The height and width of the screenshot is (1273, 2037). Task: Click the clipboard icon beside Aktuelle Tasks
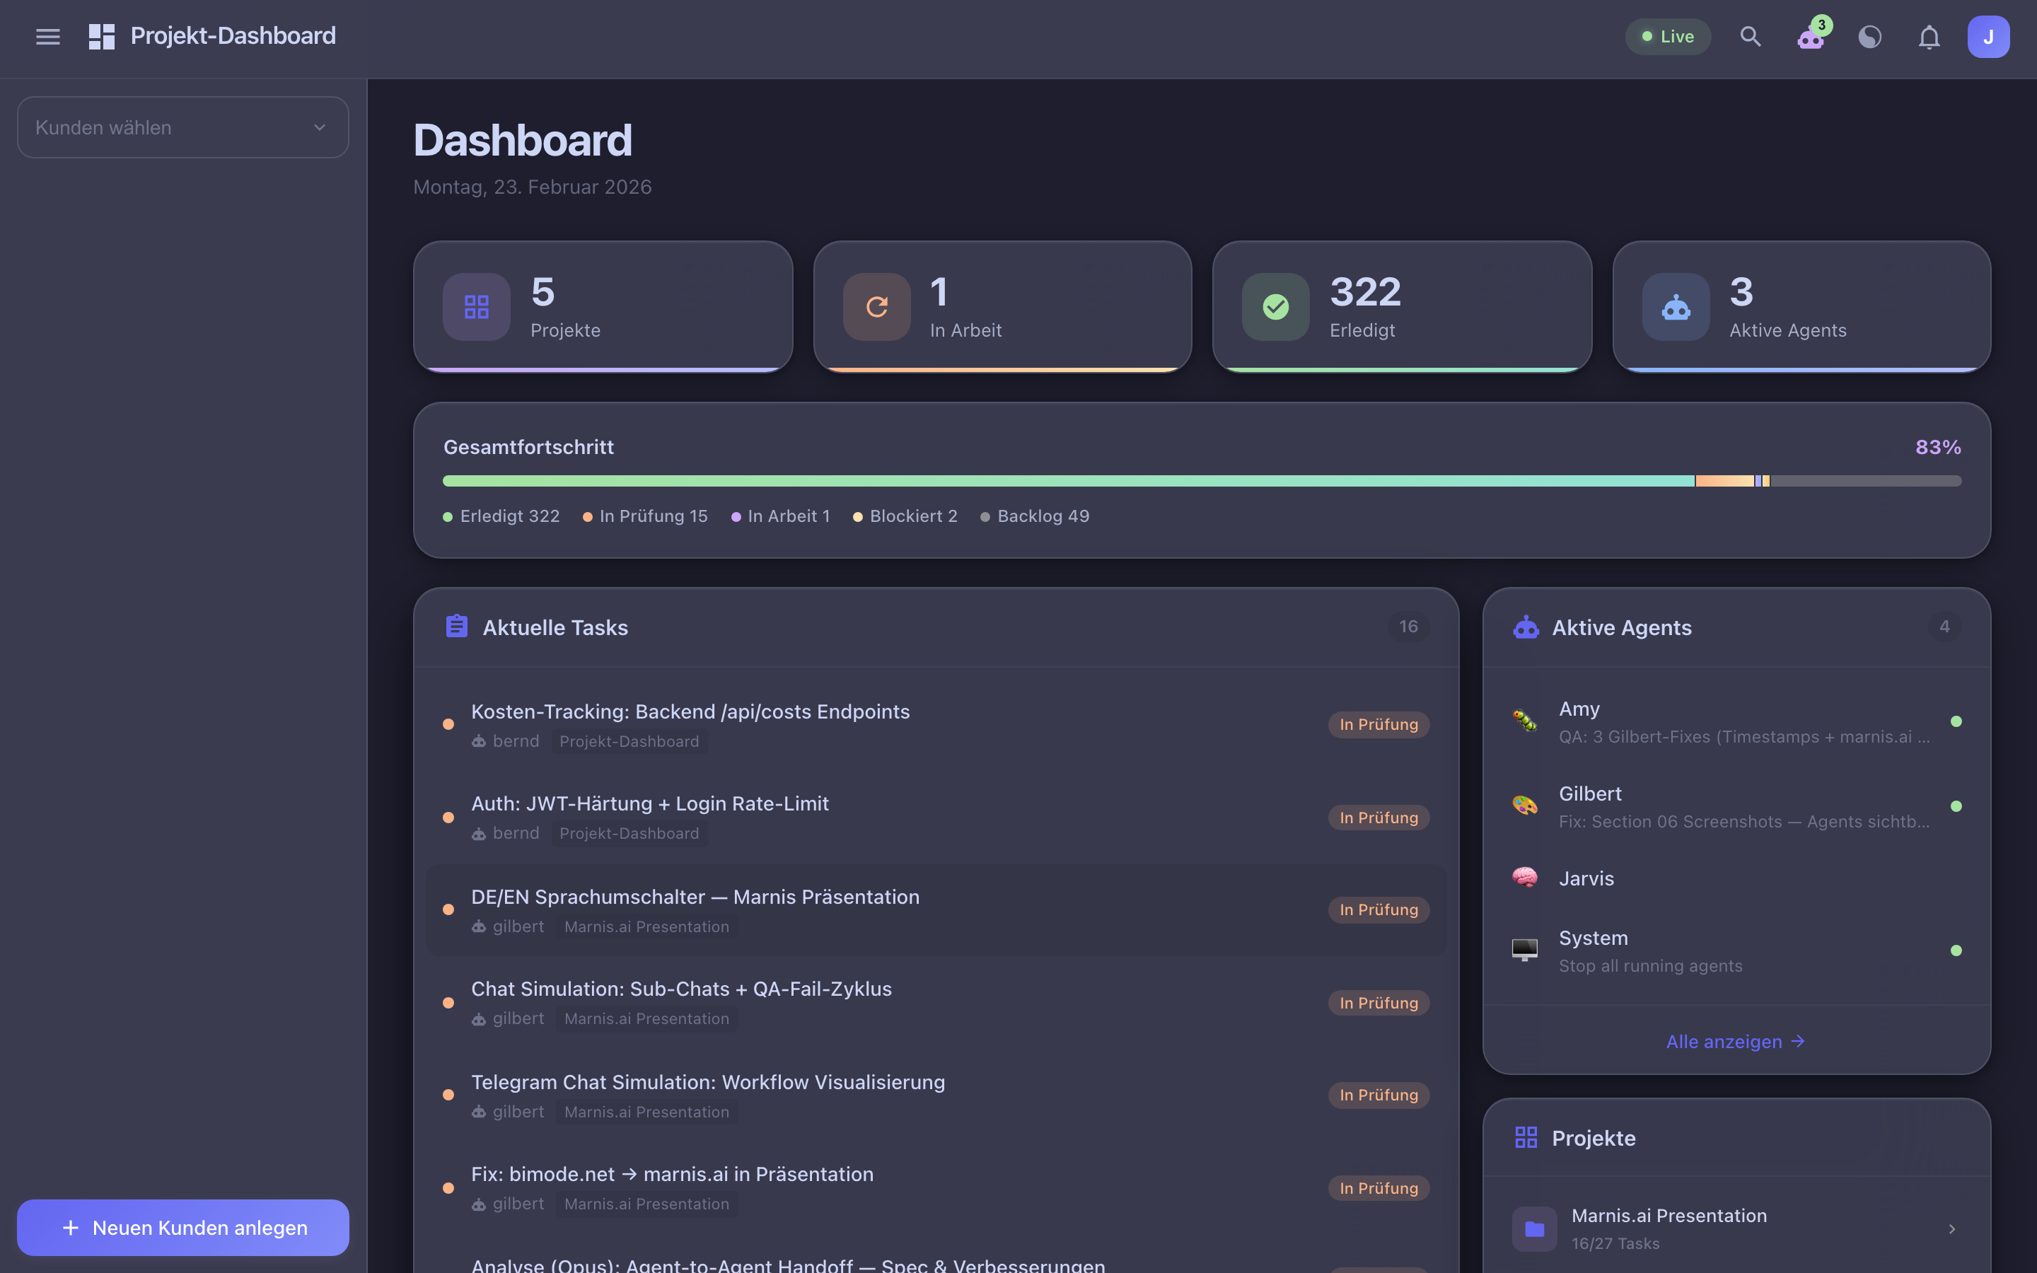coord(455,626)
